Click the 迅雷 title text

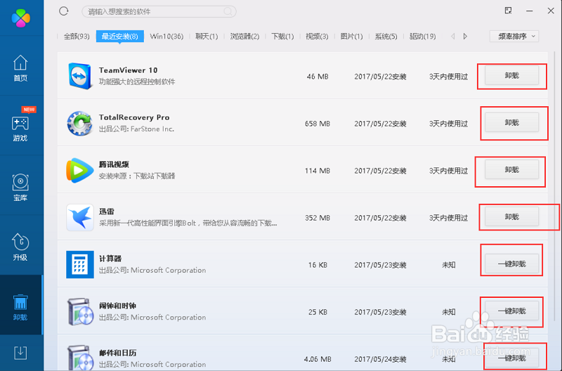pyautogui.click(x=107, y=211)
